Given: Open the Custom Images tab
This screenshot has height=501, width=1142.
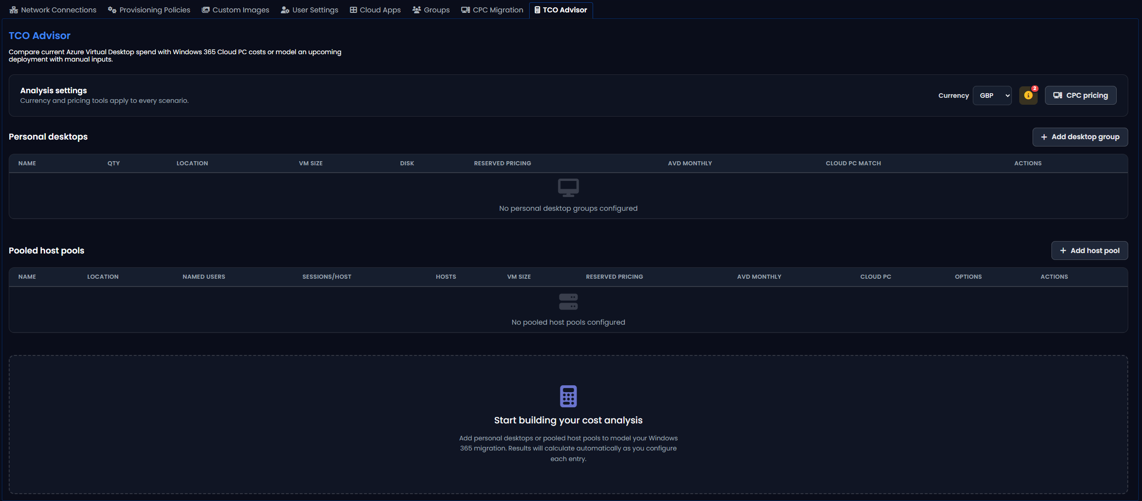Looking at the screenshot, I should pos(235,10).
